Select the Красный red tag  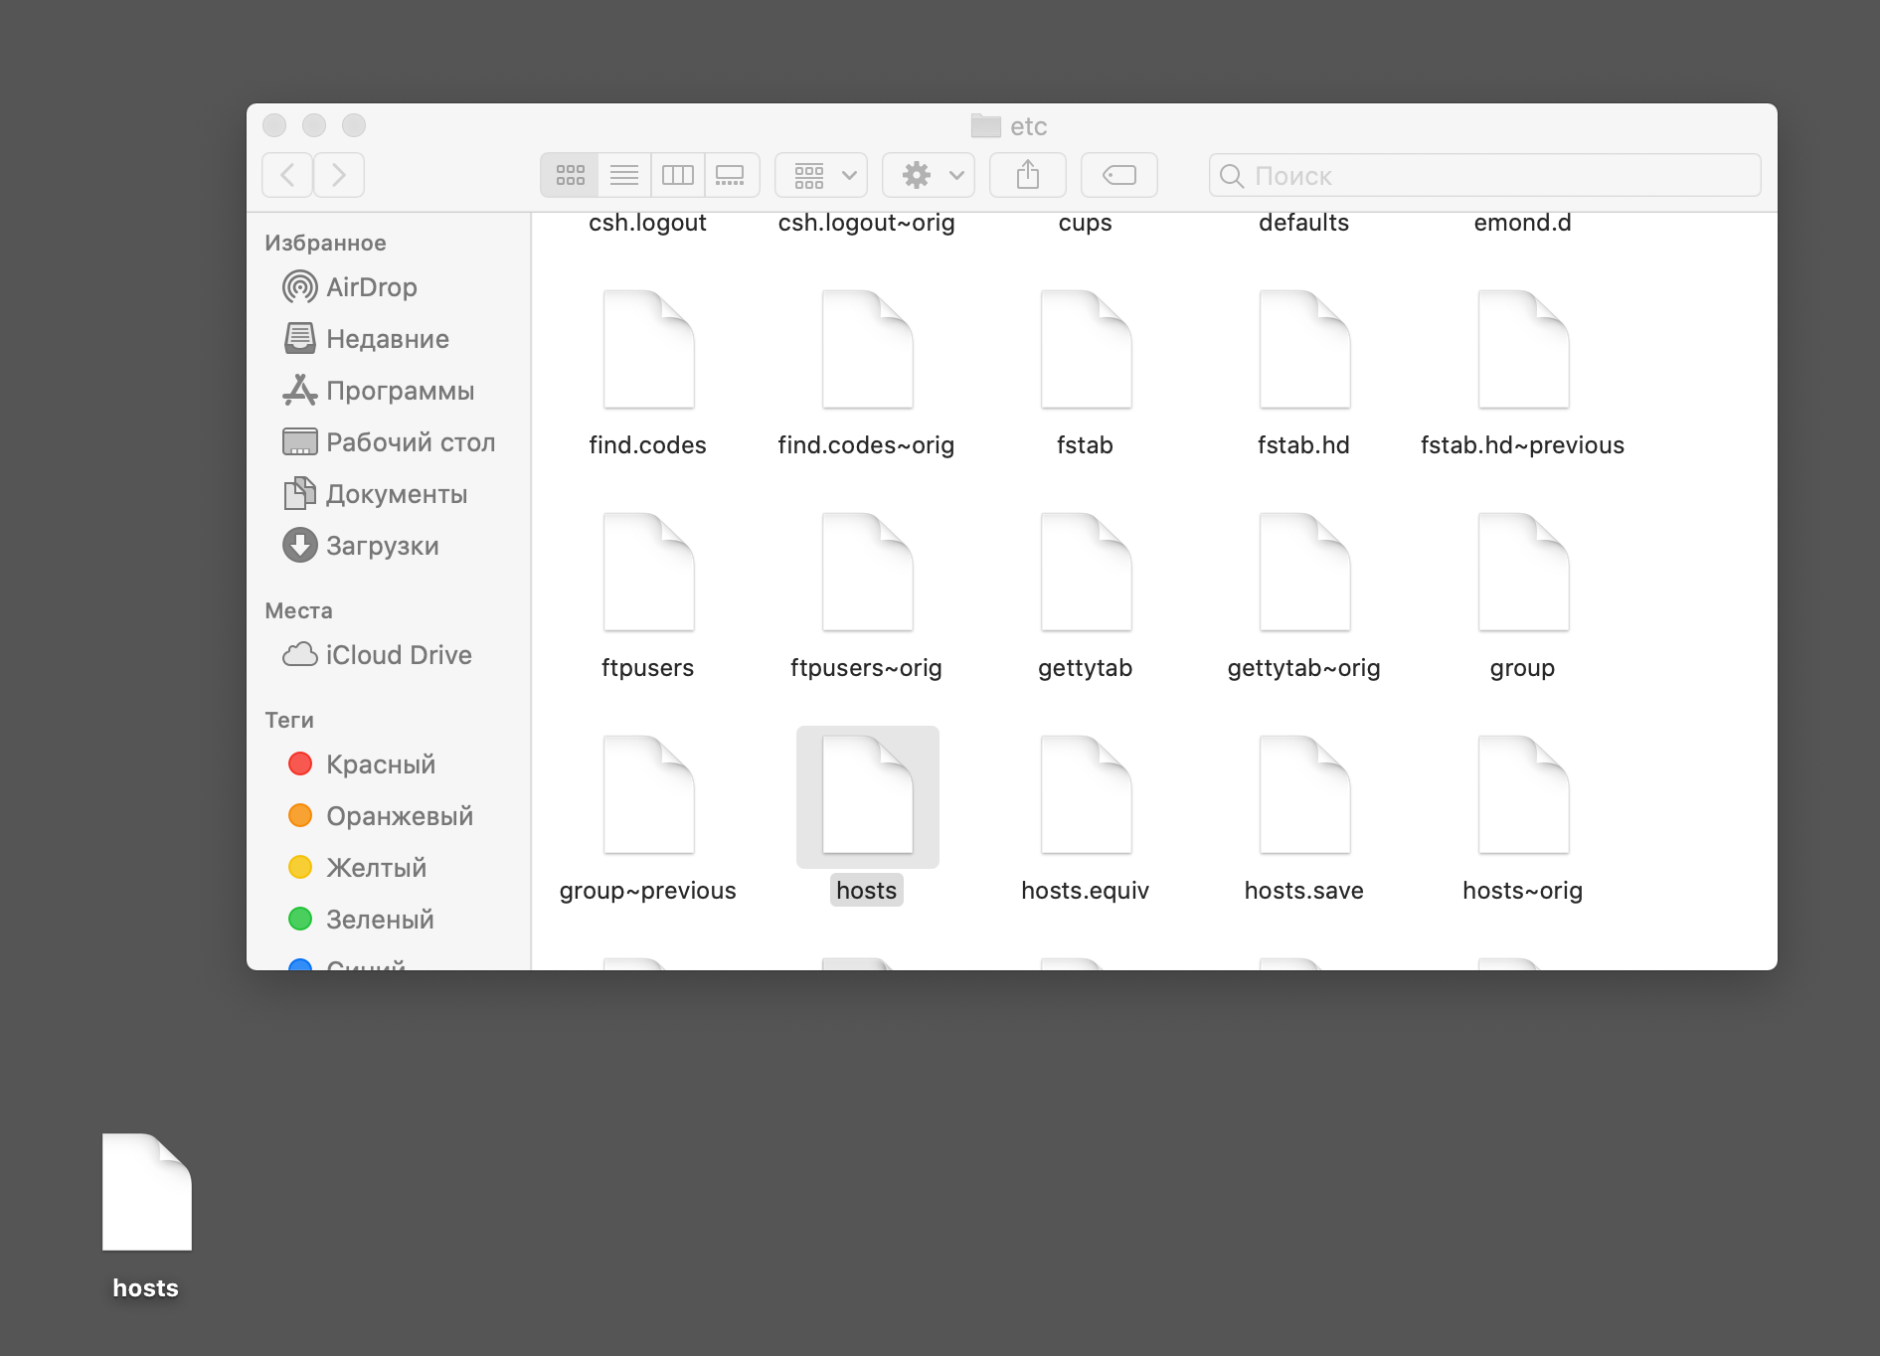pos(380,764)
